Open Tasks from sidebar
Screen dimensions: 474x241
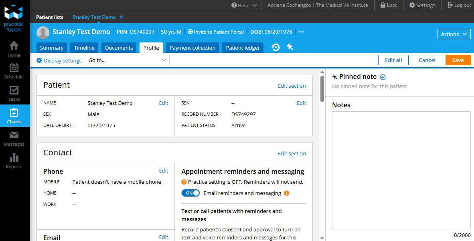tap(14, 94)
